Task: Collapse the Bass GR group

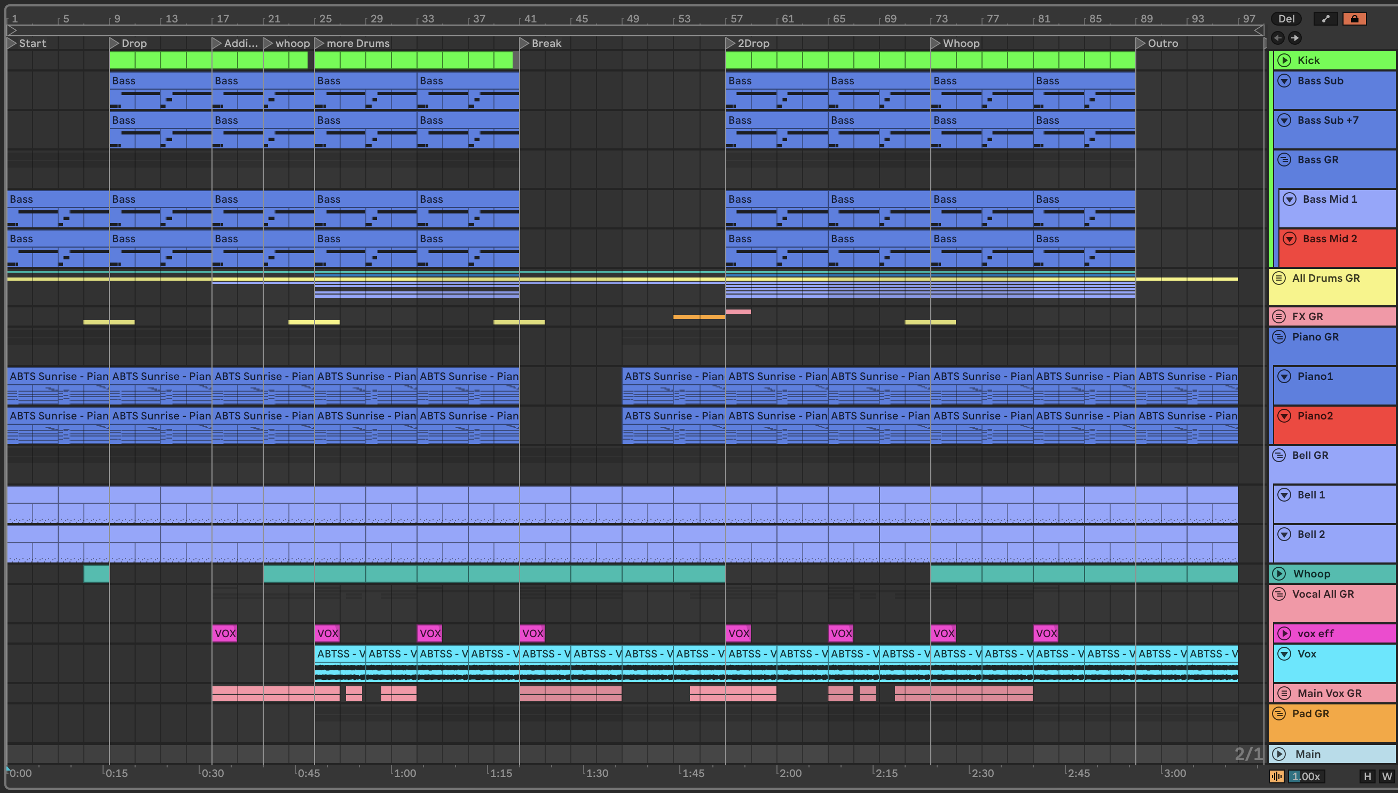Action: 1284,160
